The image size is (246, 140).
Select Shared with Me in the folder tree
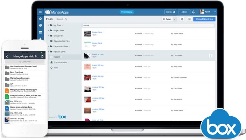point(60,62)
